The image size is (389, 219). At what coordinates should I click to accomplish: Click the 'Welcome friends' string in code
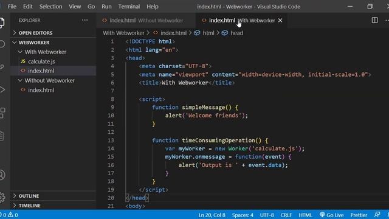point(213,116)
